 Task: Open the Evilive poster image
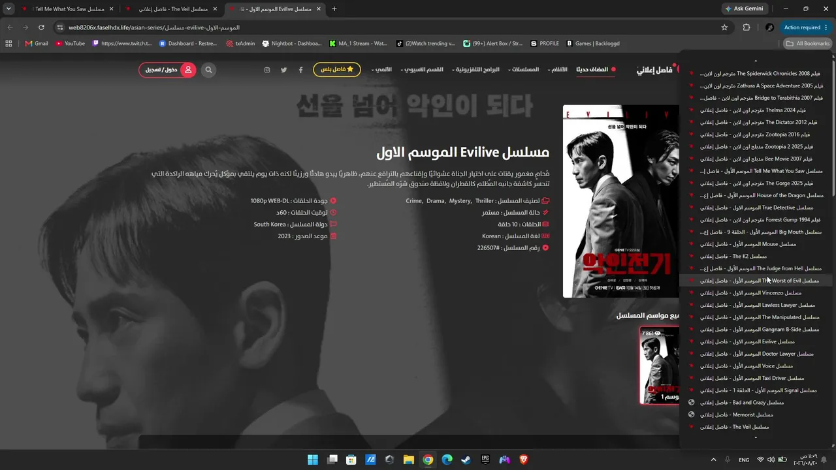[x=621, y=201]
